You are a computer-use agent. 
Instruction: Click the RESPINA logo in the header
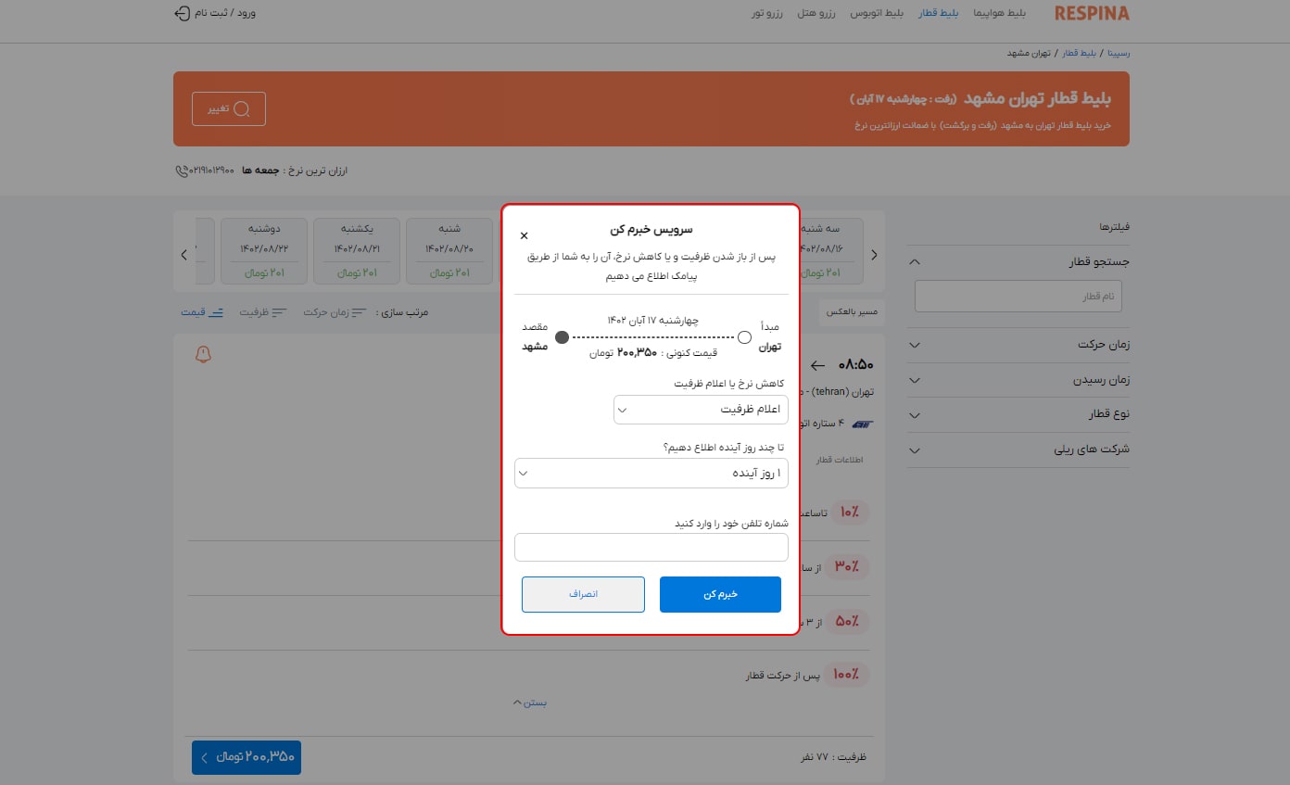tap(1091, 13)
